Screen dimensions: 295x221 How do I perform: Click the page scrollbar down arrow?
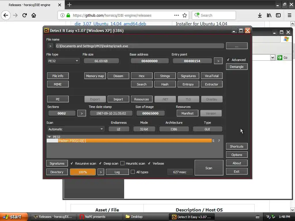[x=293, y=210]
